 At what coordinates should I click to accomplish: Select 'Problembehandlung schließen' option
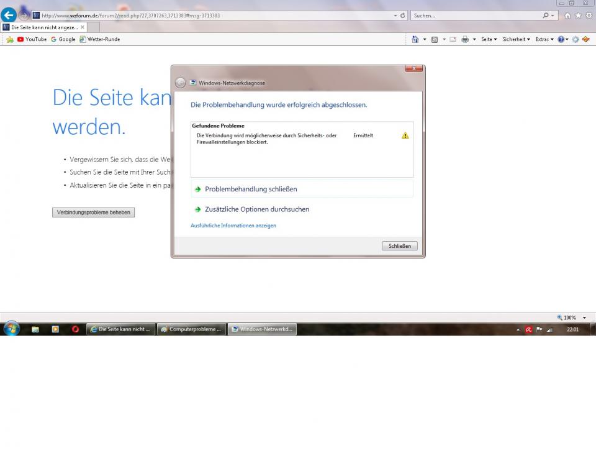click(251, 189)
